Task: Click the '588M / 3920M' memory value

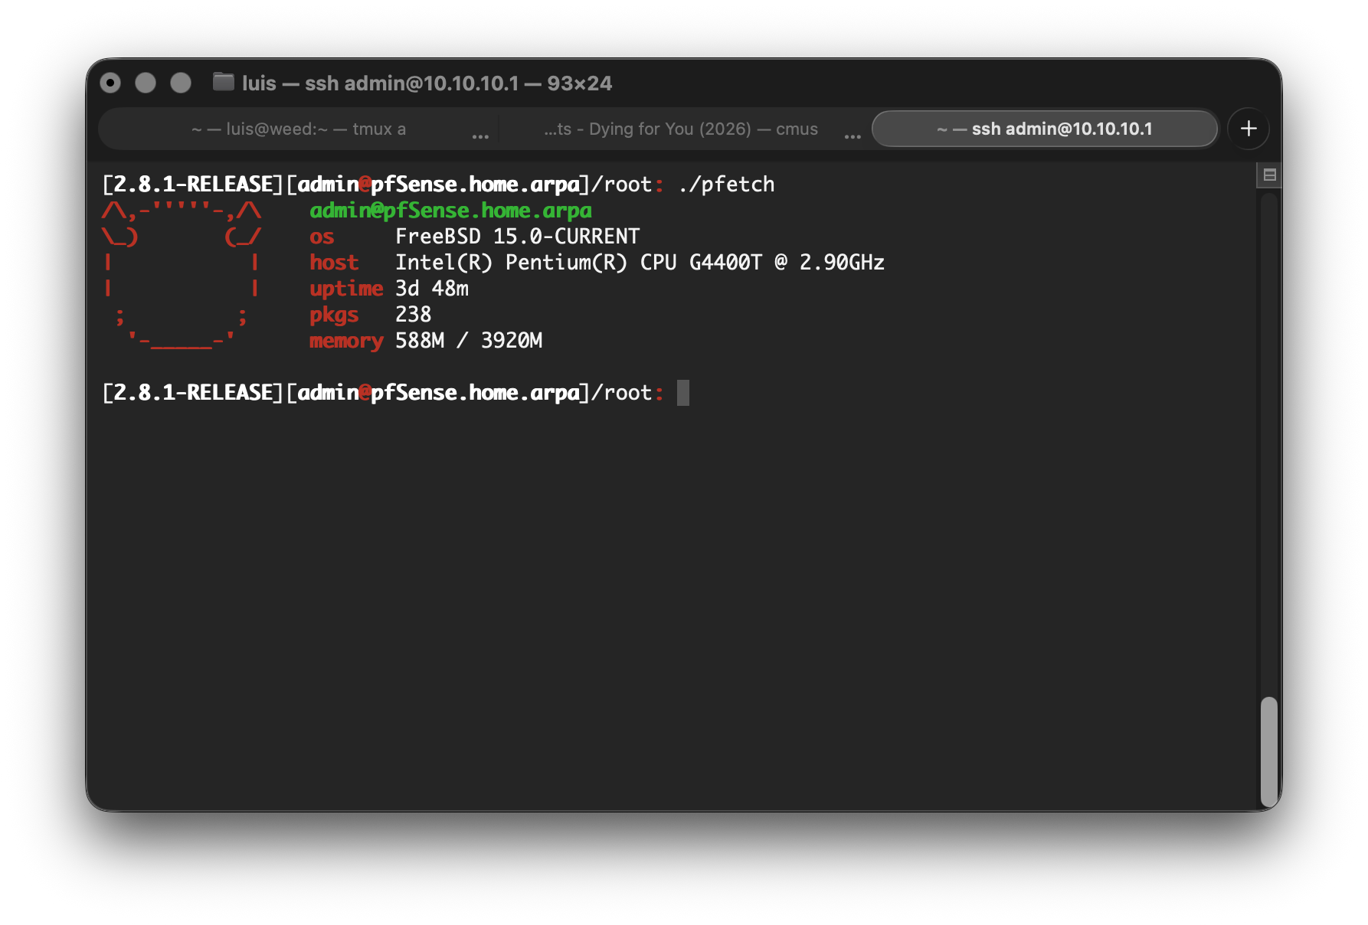Action: [x=468, y=341]
